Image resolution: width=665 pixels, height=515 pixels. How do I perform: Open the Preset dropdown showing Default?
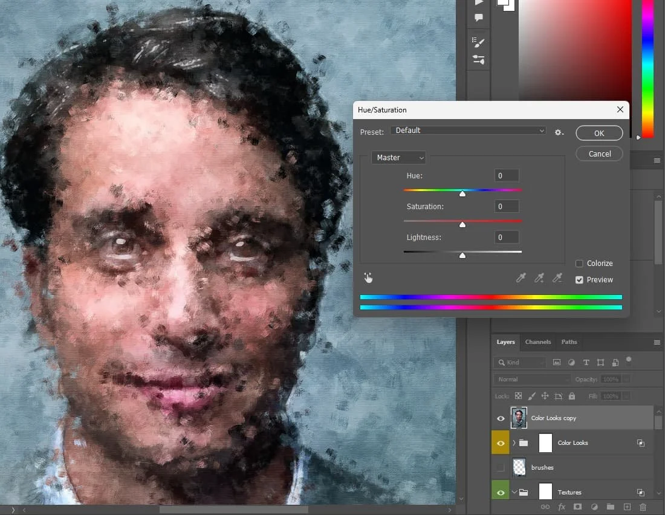469,130
